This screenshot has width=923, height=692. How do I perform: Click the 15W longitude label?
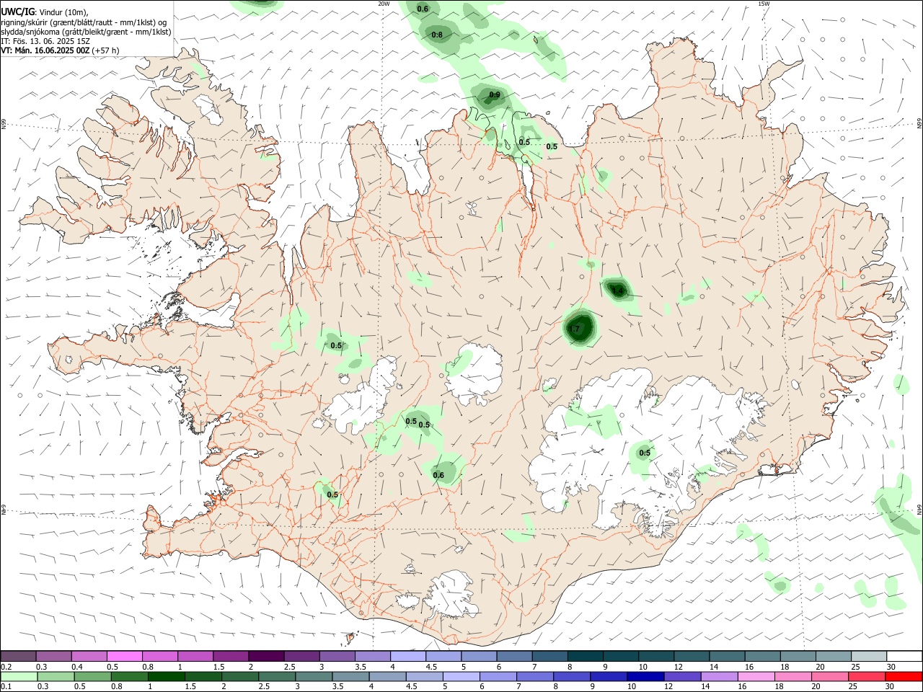point(764,4)
